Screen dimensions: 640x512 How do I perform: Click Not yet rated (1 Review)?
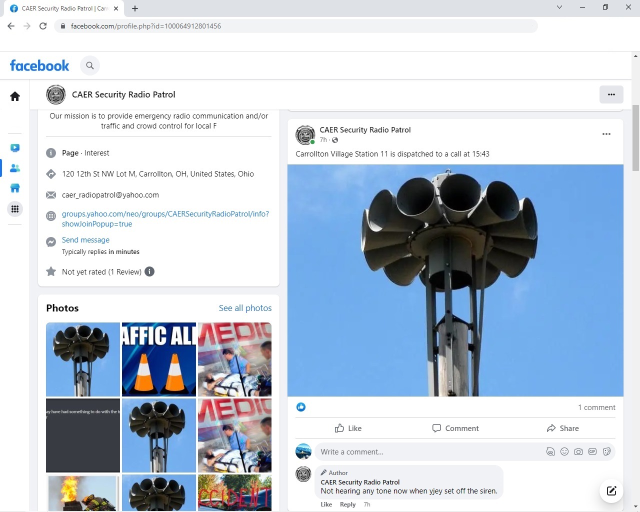[102, 272]
